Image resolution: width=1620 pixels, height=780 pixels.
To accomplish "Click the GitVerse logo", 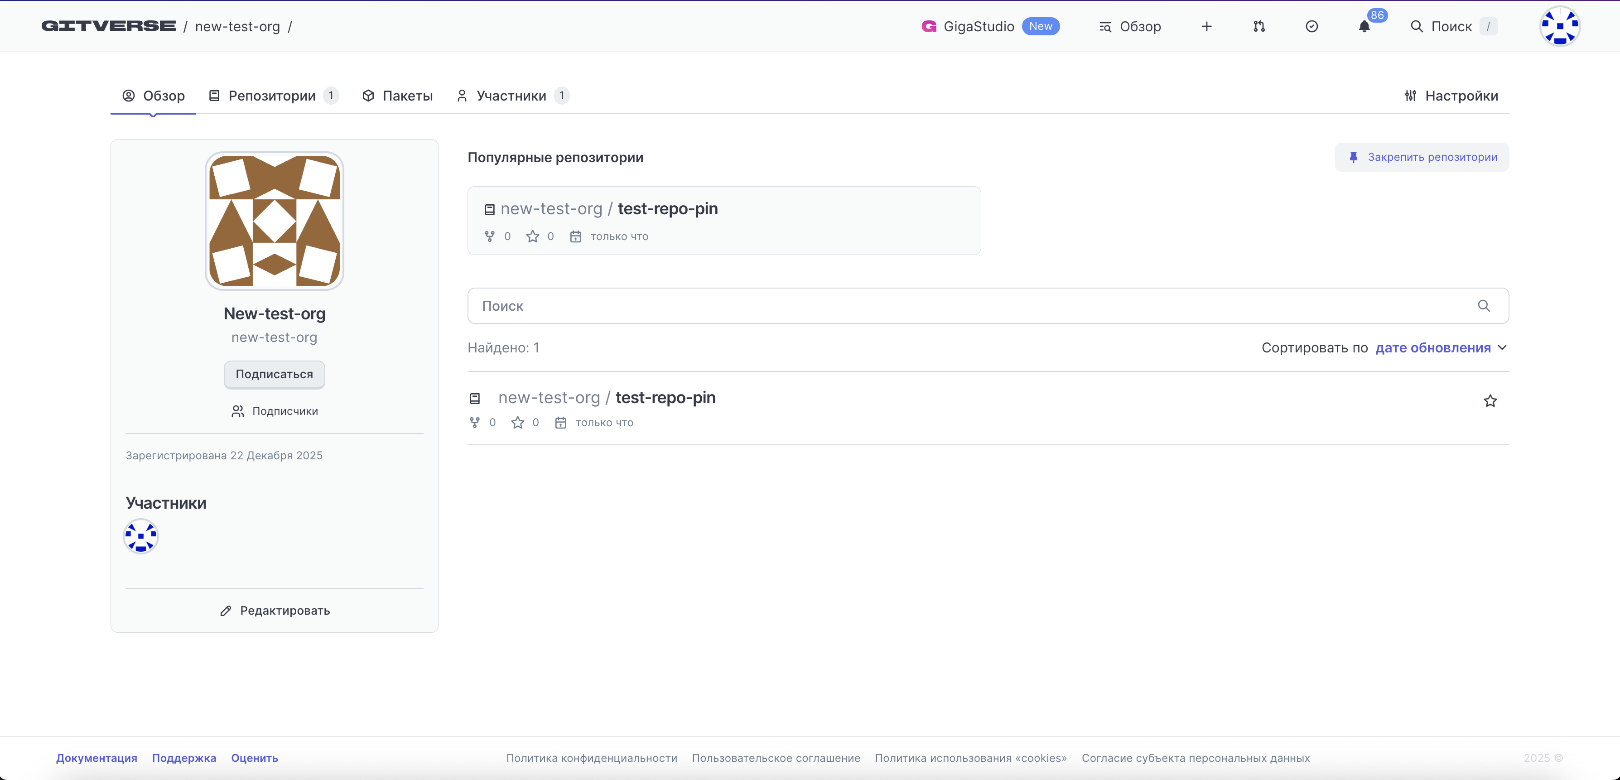I will (109, 26).
